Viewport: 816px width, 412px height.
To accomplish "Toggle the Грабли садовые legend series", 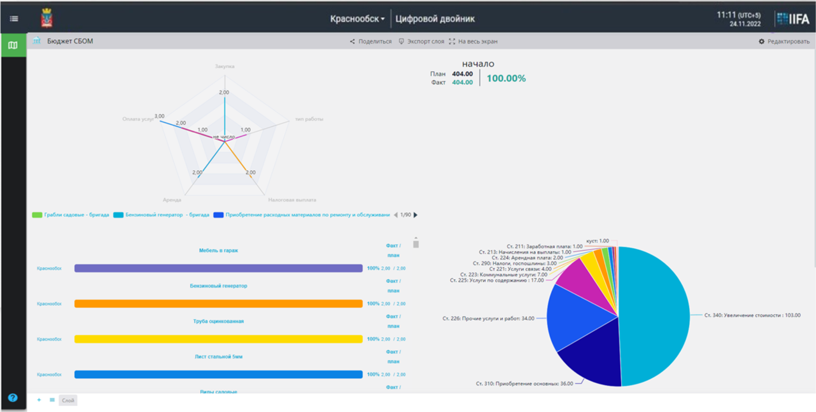I will 71,215.
